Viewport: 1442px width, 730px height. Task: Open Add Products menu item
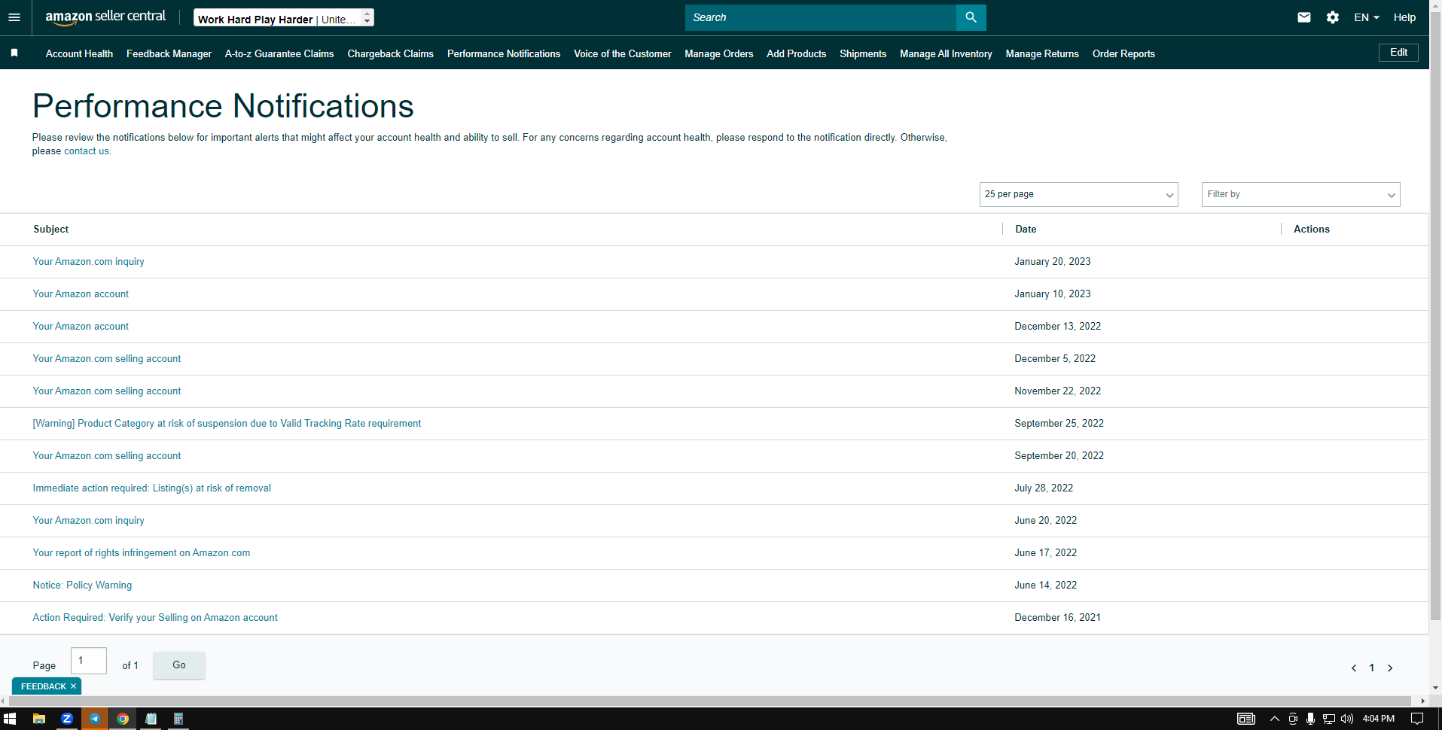click(x=796, y=53)
